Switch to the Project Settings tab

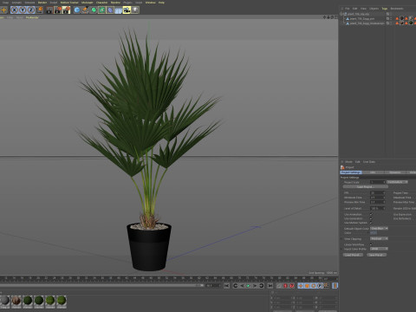351,172
